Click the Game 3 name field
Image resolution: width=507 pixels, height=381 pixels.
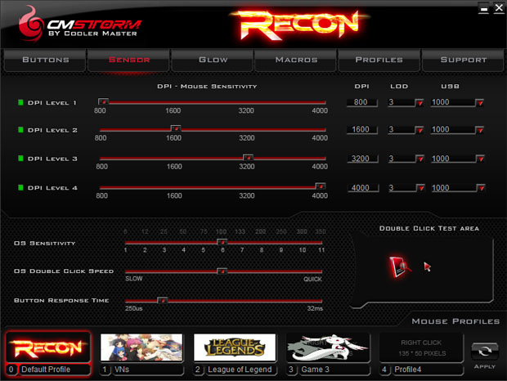334,370
